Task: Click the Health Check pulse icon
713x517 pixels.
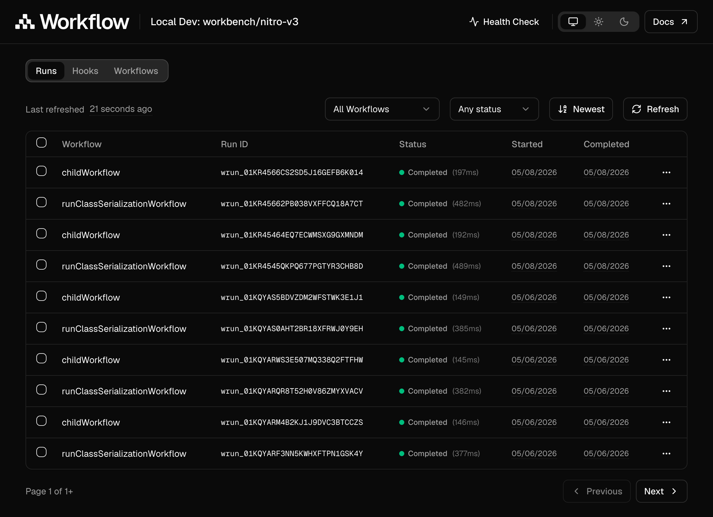Action: 474,22
